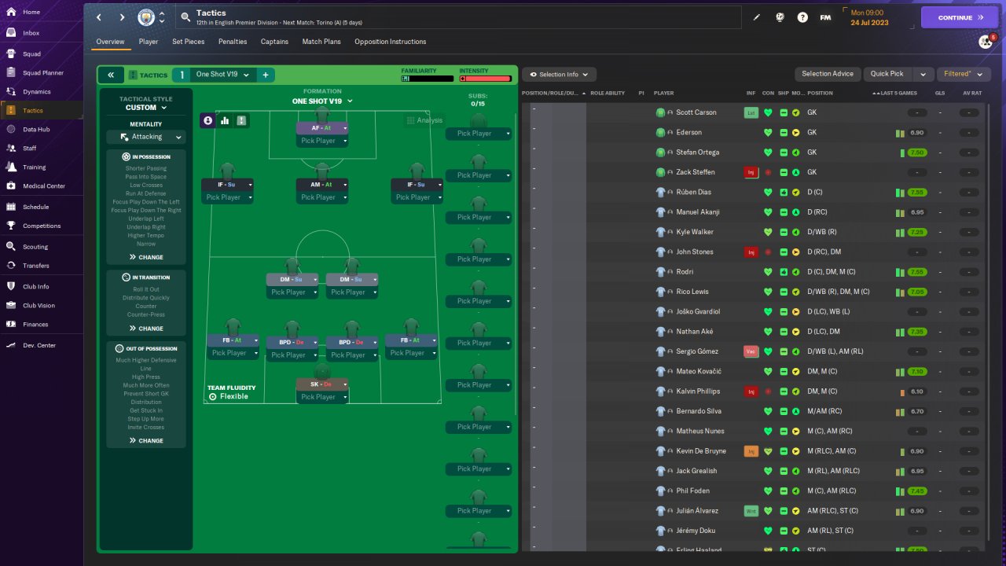Image resolution: width=1006 pixels, height=566 pixels.
Task: Switch pitch to bar chart view
Action: coord(225,120)
